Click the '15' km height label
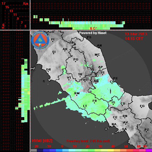The image size is (152, 152). coord(7,7)
